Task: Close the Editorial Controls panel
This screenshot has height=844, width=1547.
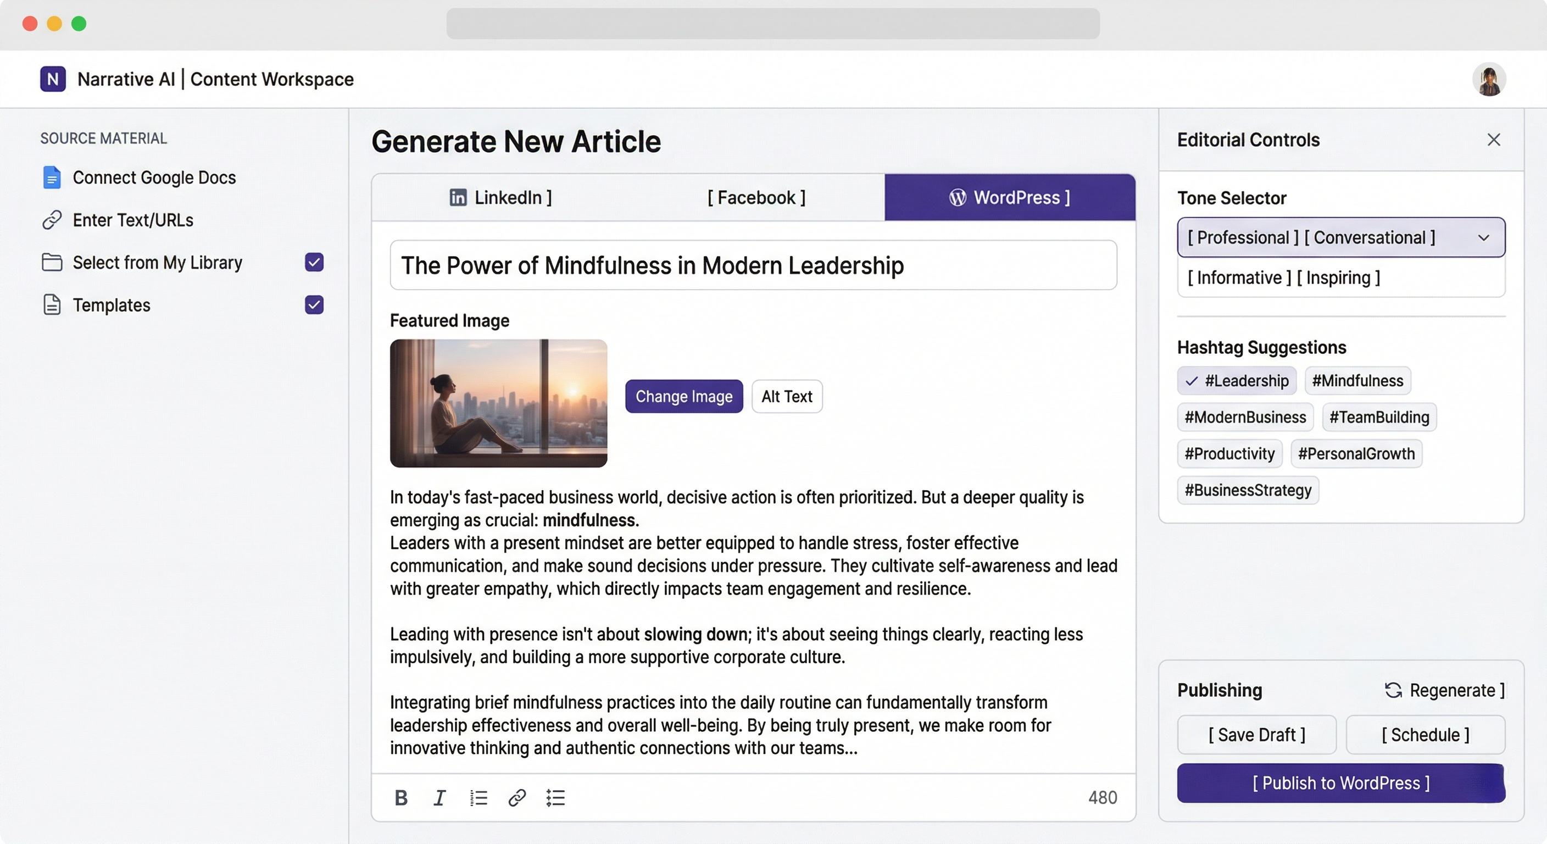Action: [x=1494, y=140]
